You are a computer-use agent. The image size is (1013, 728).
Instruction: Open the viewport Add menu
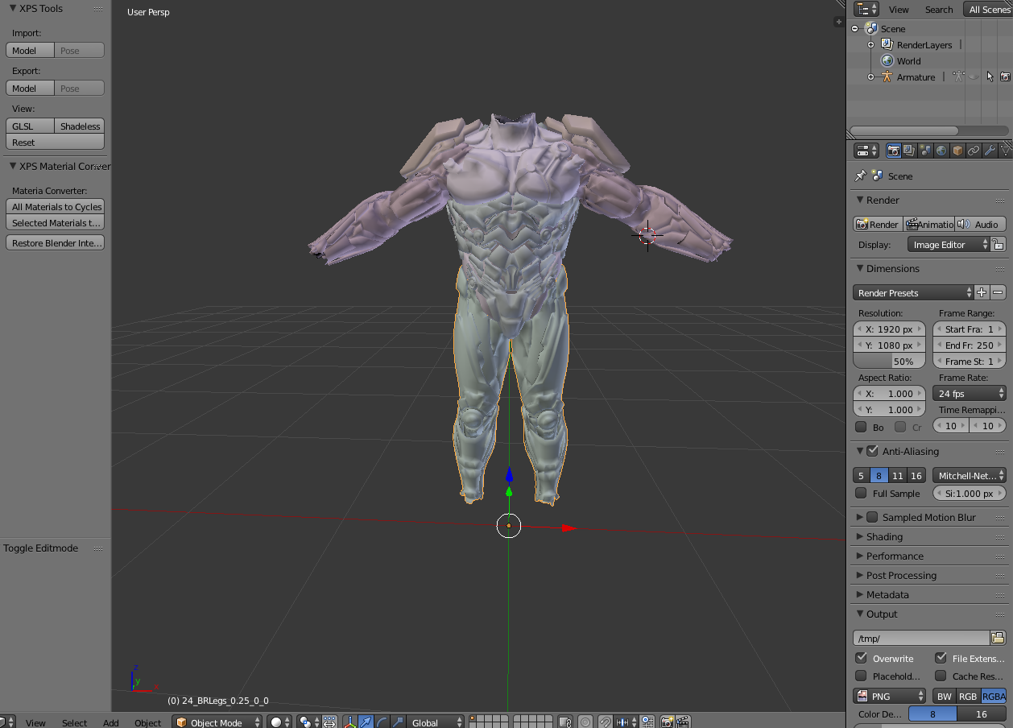111,722
